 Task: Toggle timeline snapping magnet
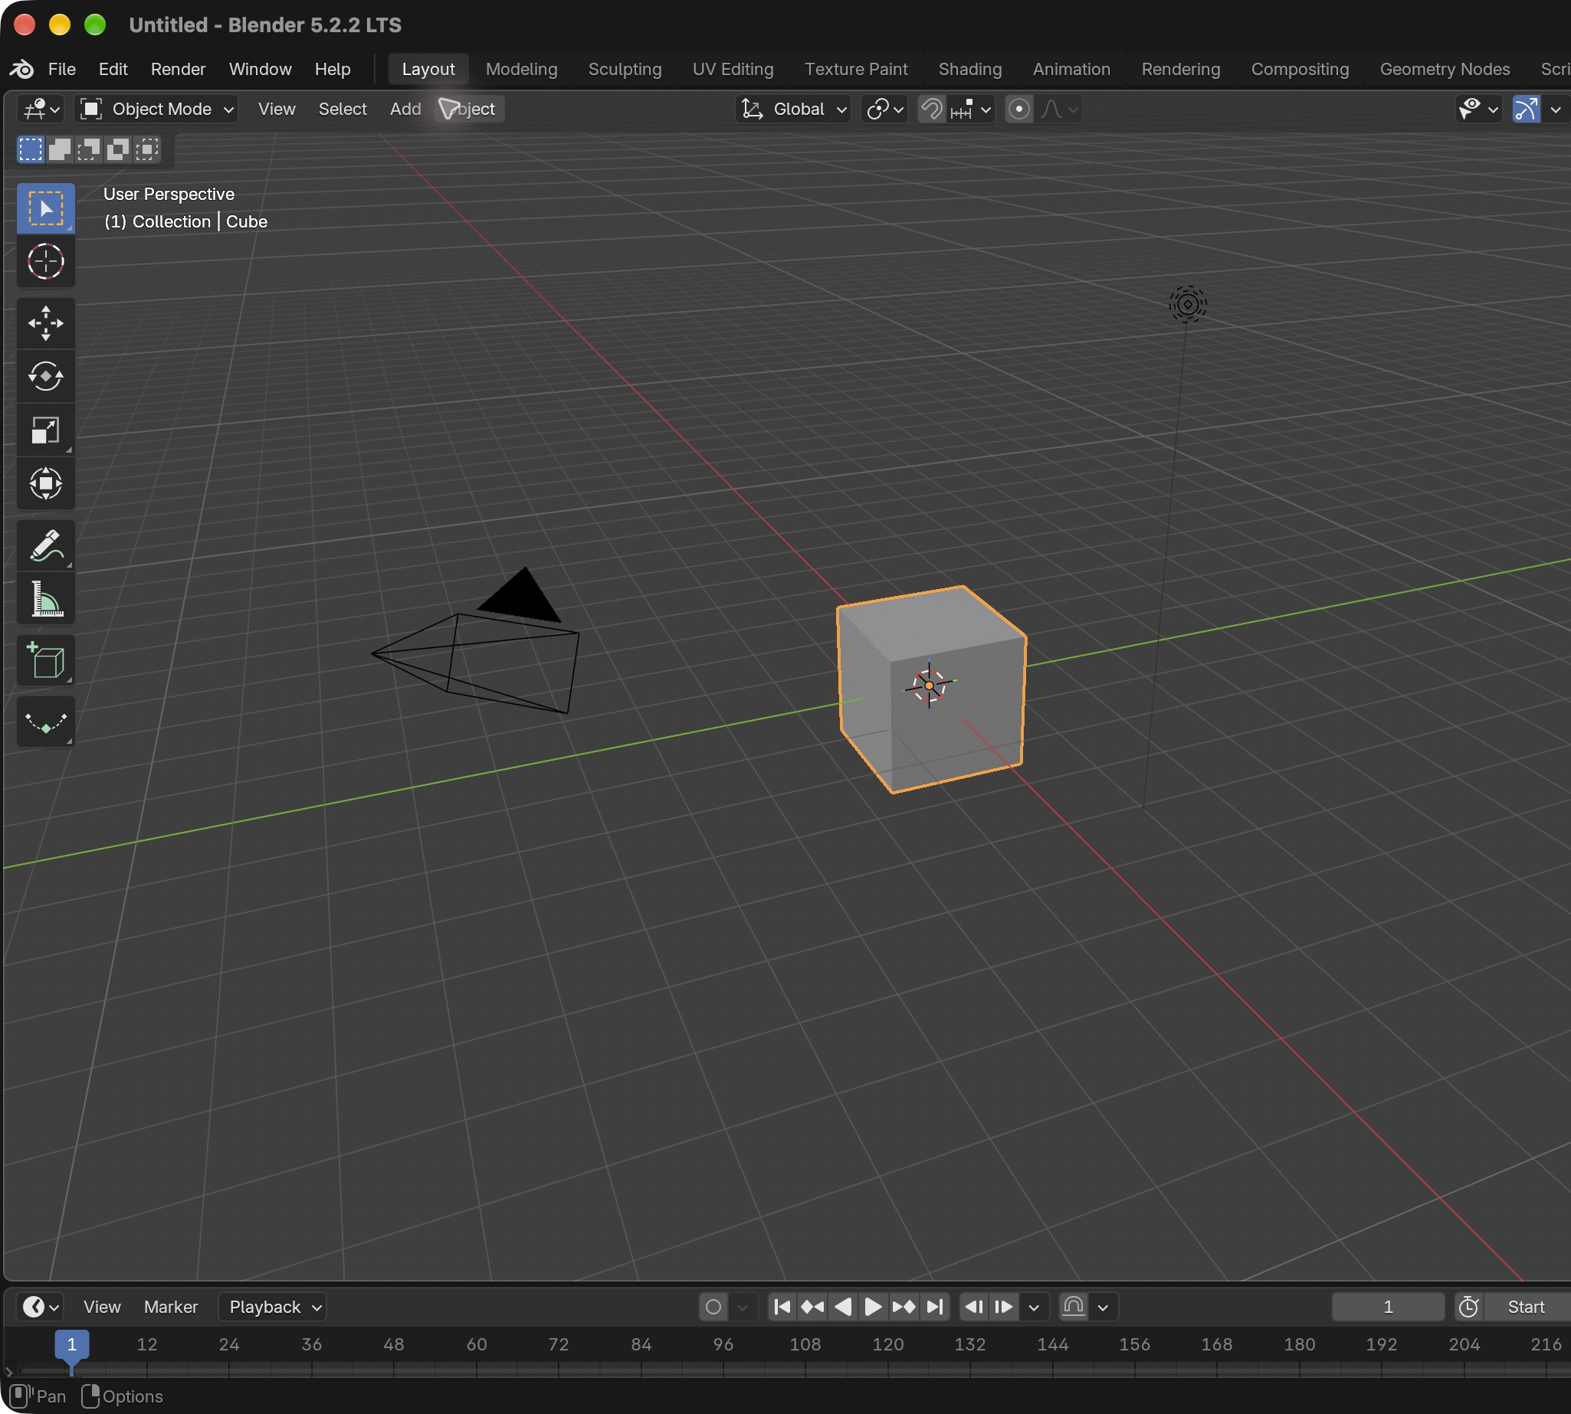[x=1074, y=1307]
